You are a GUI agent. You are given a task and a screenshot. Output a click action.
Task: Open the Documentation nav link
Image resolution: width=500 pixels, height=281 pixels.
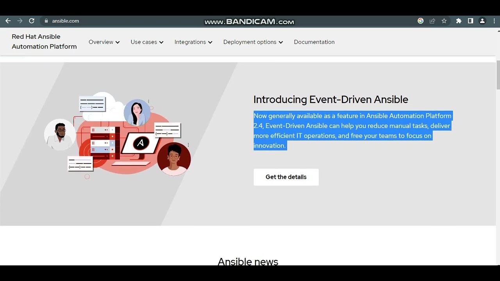314,42
